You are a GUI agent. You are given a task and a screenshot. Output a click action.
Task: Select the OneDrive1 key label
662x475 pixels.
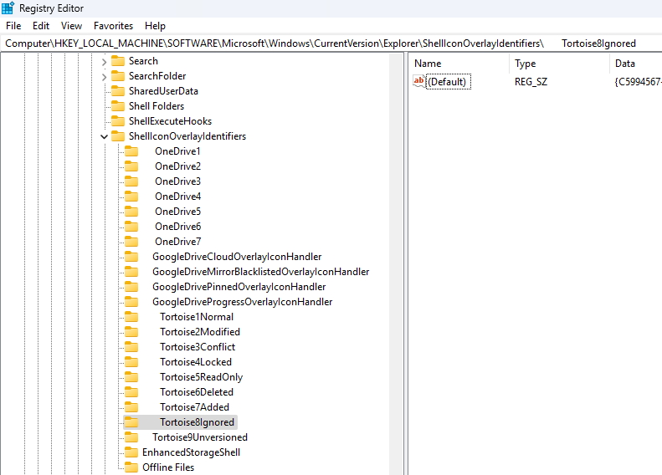tap(177, 151)
